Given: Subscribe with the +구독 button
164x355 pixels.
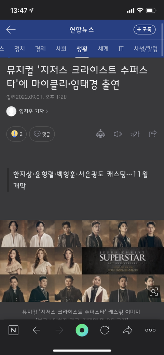Looking at the screenshot, I should [x=145, y=30].
